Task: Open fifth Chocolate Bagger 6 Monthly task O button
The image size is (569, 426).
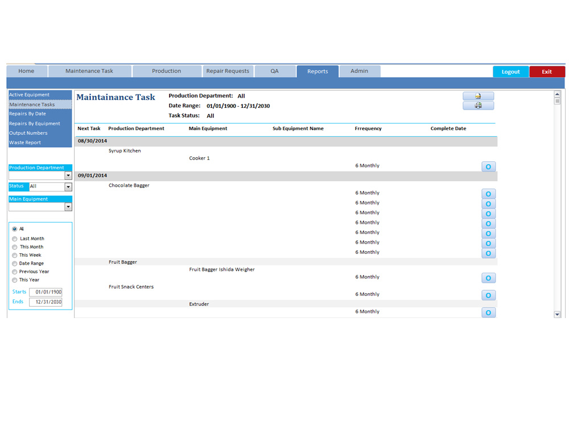Action: [488, 233]
